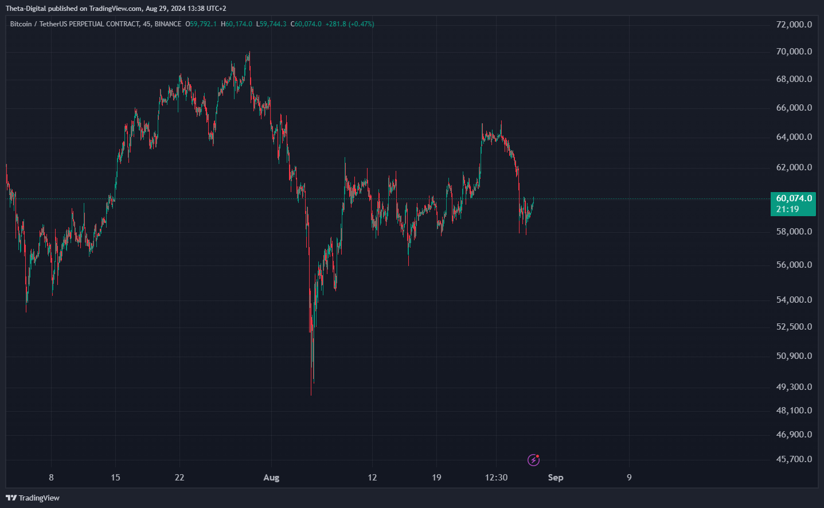Click the open value O59,792.1
Image resolution: width=824 pixels, height=508 pixels.
201,24
